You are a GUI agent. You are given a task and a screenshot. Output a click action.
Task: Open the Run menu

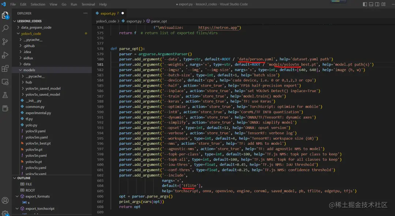74,4
